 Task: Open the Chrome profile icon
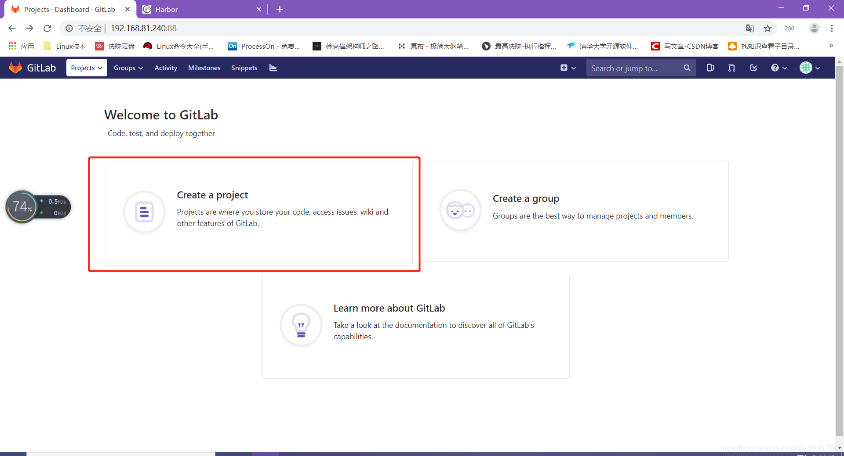[x=814, y=28]
